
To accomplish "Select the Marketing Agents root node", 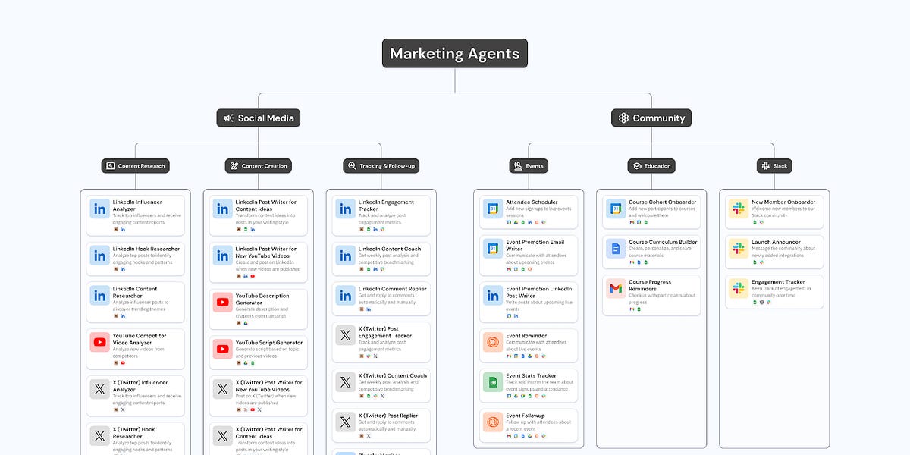I will pyautogui.click(x=455, y=53).
